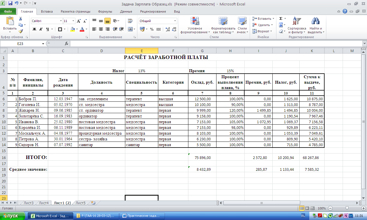Expand the Число group dialog launcher

point(176,37)
